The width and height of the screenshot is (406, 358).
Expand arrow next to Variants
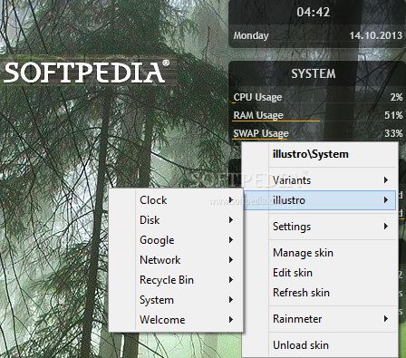pyautogui.click(x=386, y=180)
